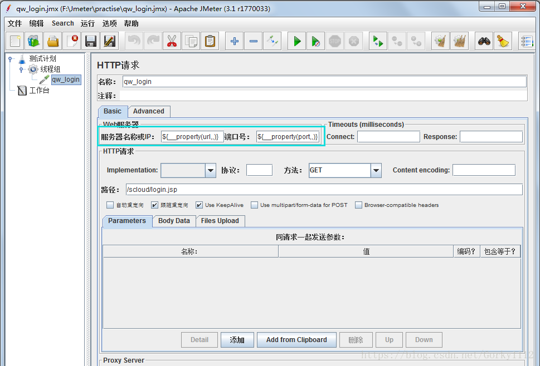The height and width of the screenshot is (366, 540).
Task: Uncheck the Use KeepAlive checkbox
Action: pyautogui.click(x=199, y=205)
